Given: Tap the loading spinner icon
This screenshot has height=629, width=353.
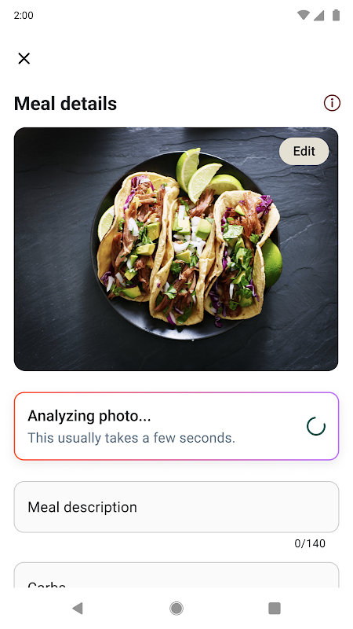Looking at the screenshot, I should (316, 426).
